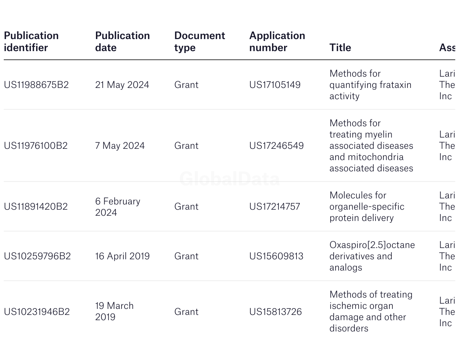Select the Oxaspiro[2.5]octane derivatives title
This screenshot has width=459, height=357.
pyautogui.click(x=372, y=256)
